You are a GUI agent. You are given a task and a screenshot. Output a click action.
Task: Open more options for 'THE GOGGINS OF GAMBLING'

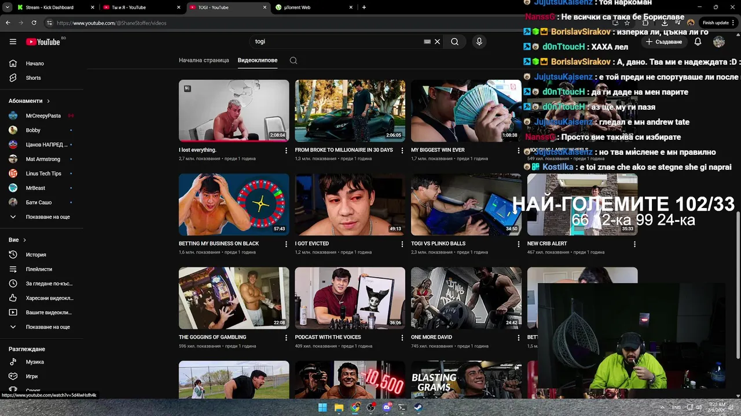coord(286,337)
